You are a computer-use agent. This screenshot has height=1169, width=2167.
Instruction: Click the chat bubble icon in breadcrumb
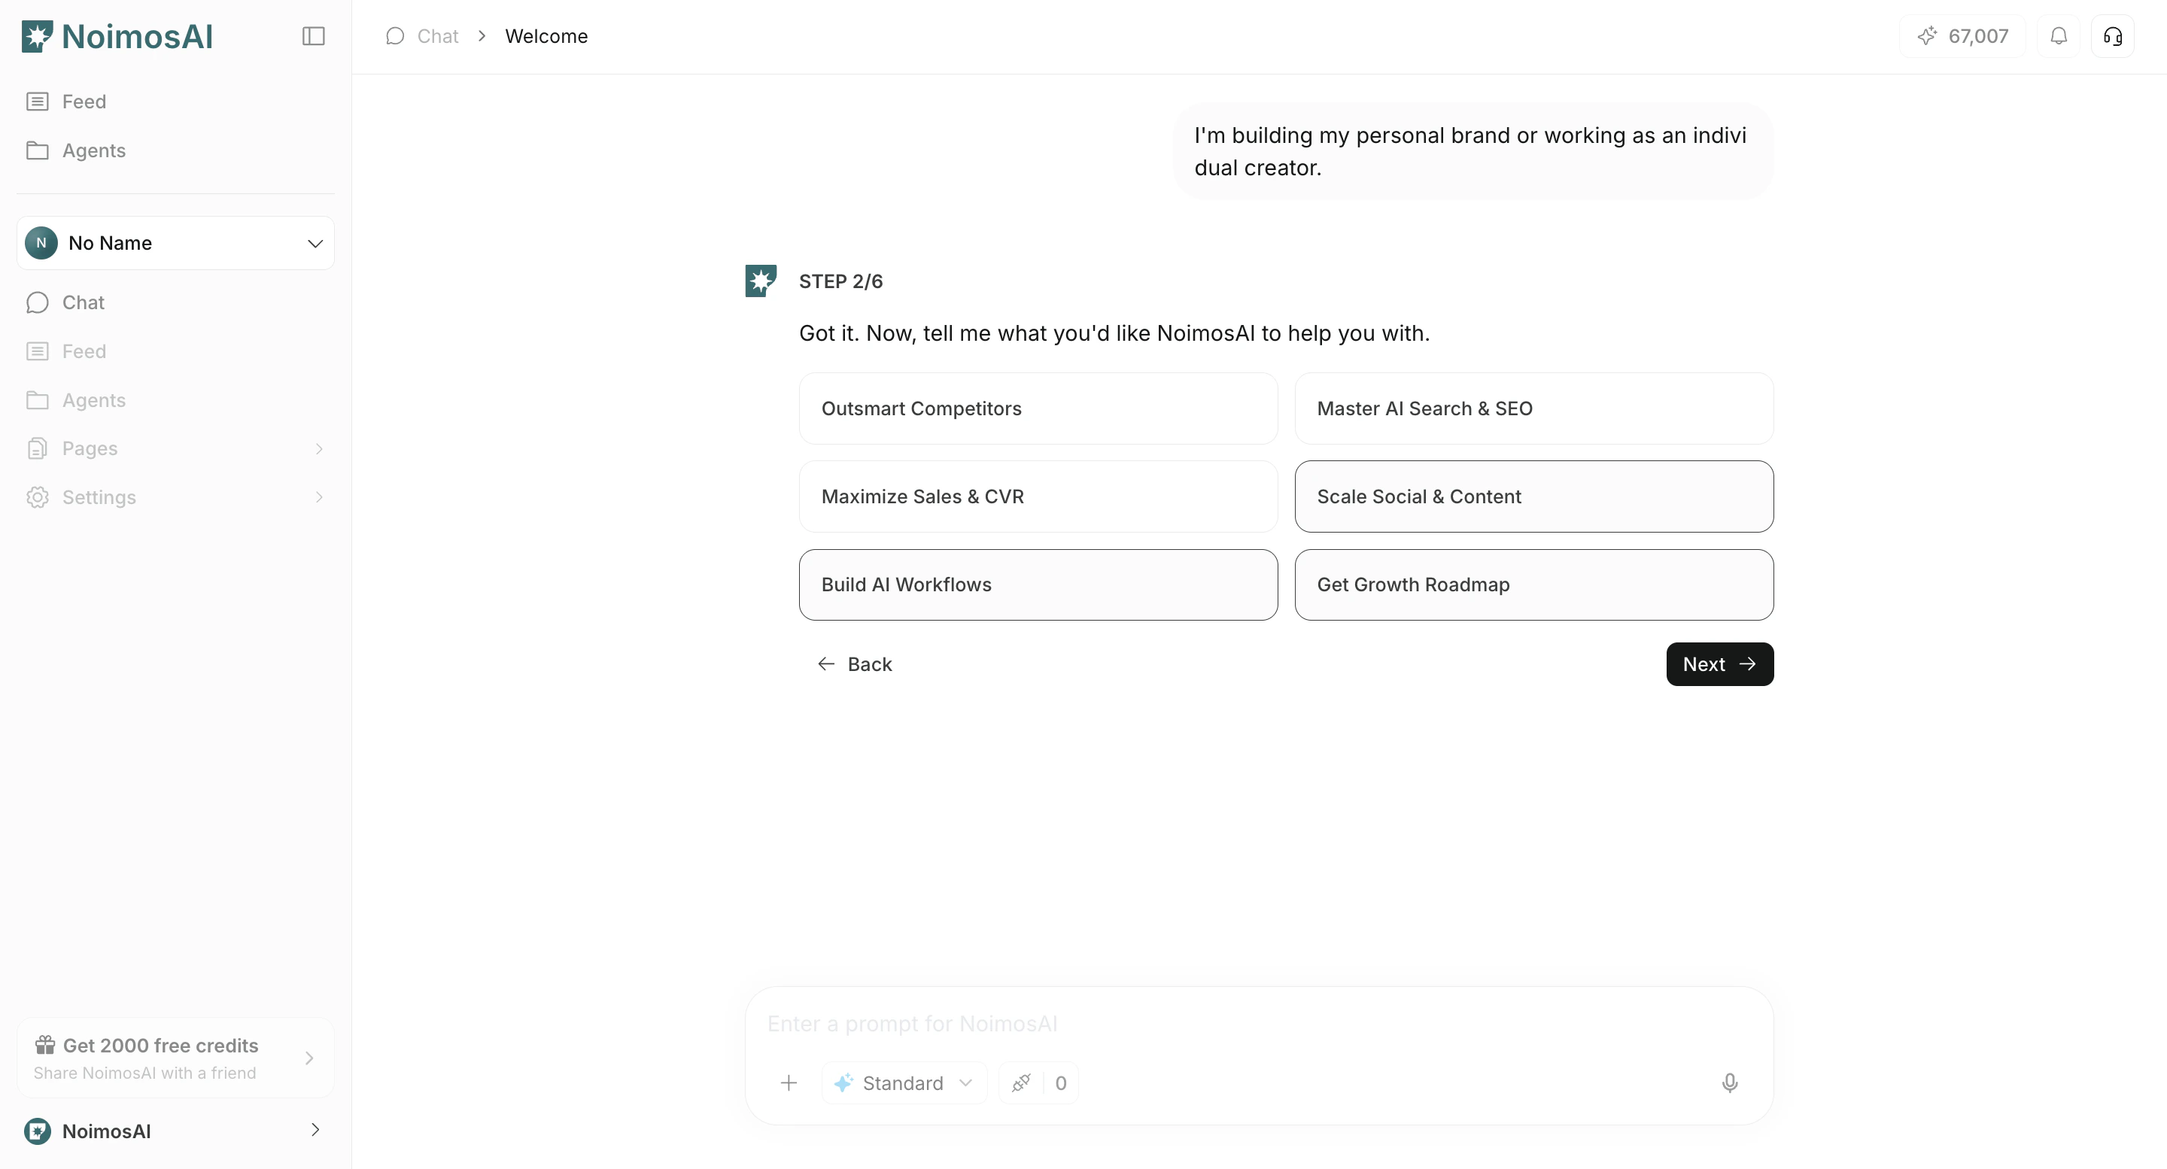tap(395, 36)
